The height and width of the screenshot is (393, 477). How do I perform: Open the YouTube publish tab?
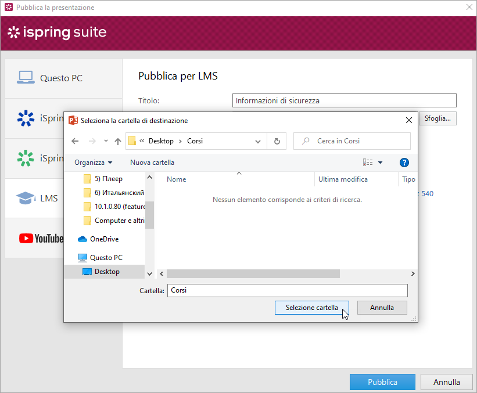coord(41,238)
